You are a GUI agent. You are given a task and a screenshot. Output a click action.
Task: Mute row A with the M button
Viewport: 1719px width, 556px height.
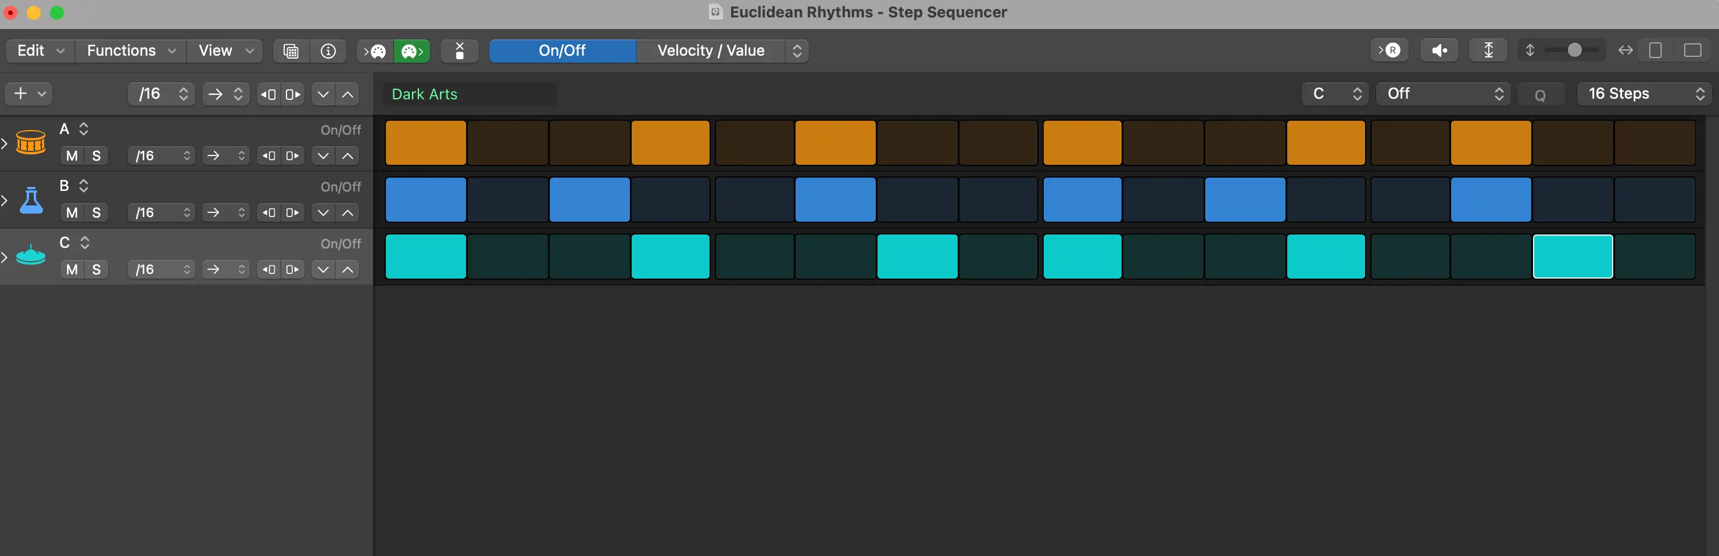tap(72, 156)
